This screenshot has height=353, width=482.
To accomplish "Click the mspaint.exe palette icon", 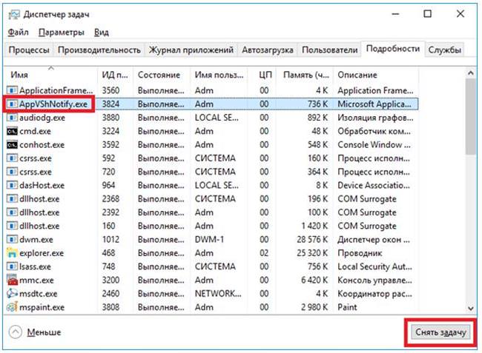I will pyautogui.click(x=12, y=307).
